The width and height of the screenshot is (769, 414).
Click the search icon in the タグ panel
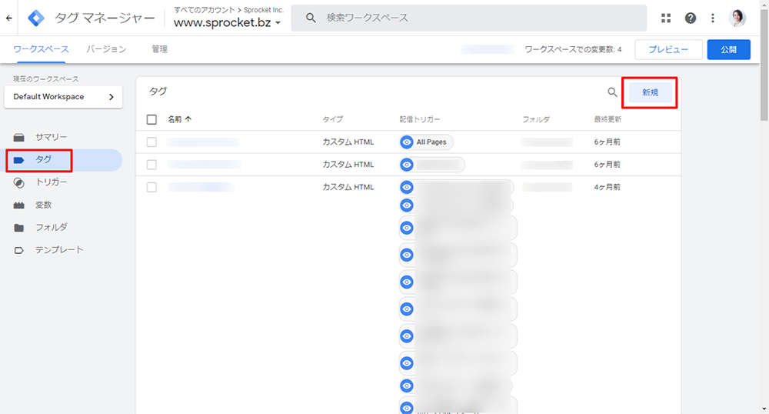click(x=613, y=92)
